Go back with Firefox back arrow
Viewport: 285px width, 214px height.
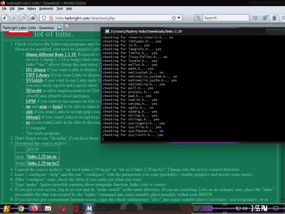[5, 18]
